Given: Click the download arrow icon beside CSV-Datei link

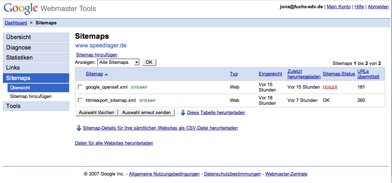Looking at the screenshot, I should (x=79, y=128).
